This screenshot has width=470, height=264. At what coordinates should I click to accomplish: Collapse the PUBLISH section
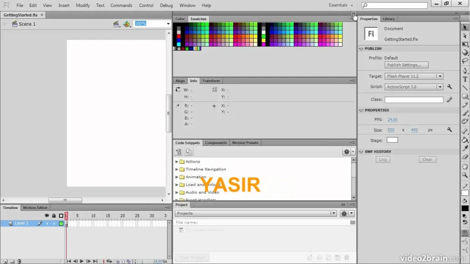pyautogui.click(x=361, y=49)
